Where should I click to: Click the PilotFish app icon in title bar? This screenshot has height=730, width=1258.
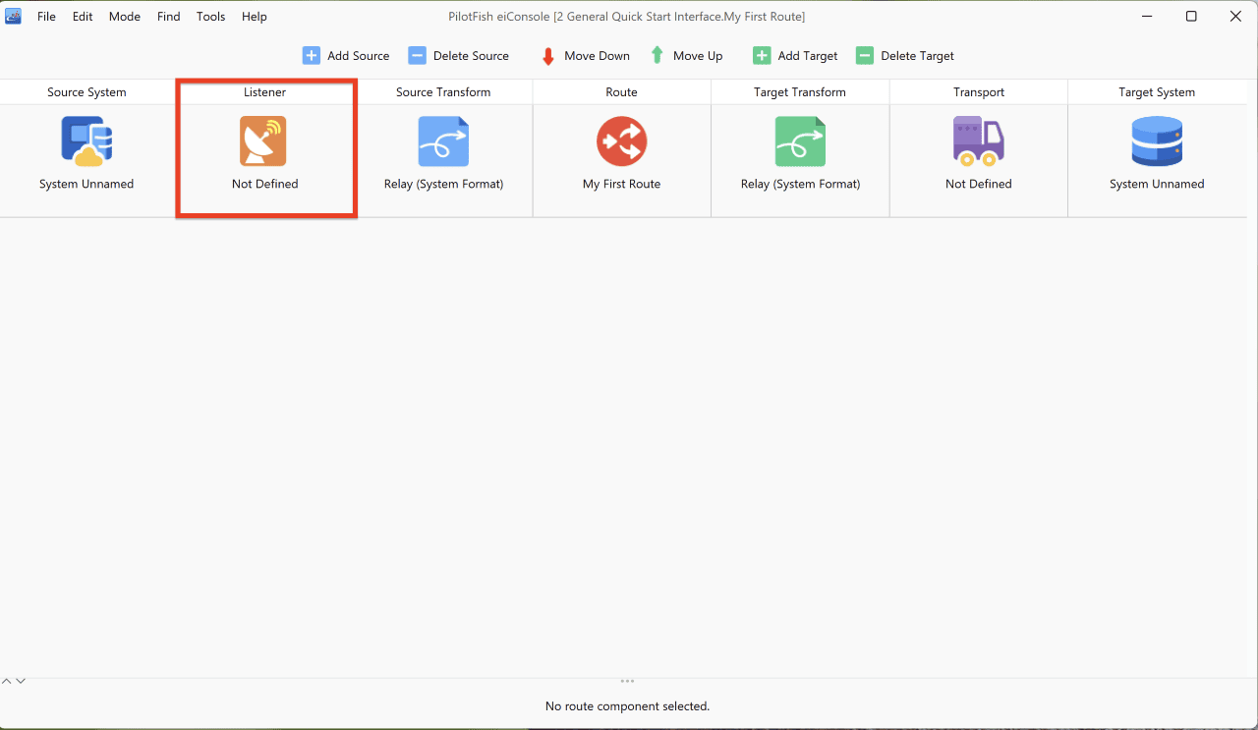click(x=14, y=16)
